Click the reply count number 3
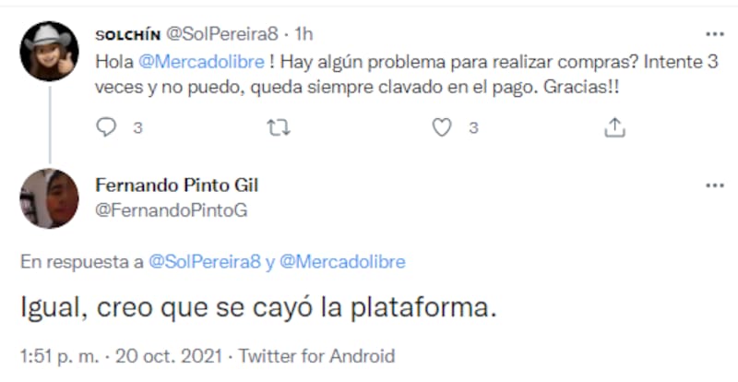 (x=137, y=128)
